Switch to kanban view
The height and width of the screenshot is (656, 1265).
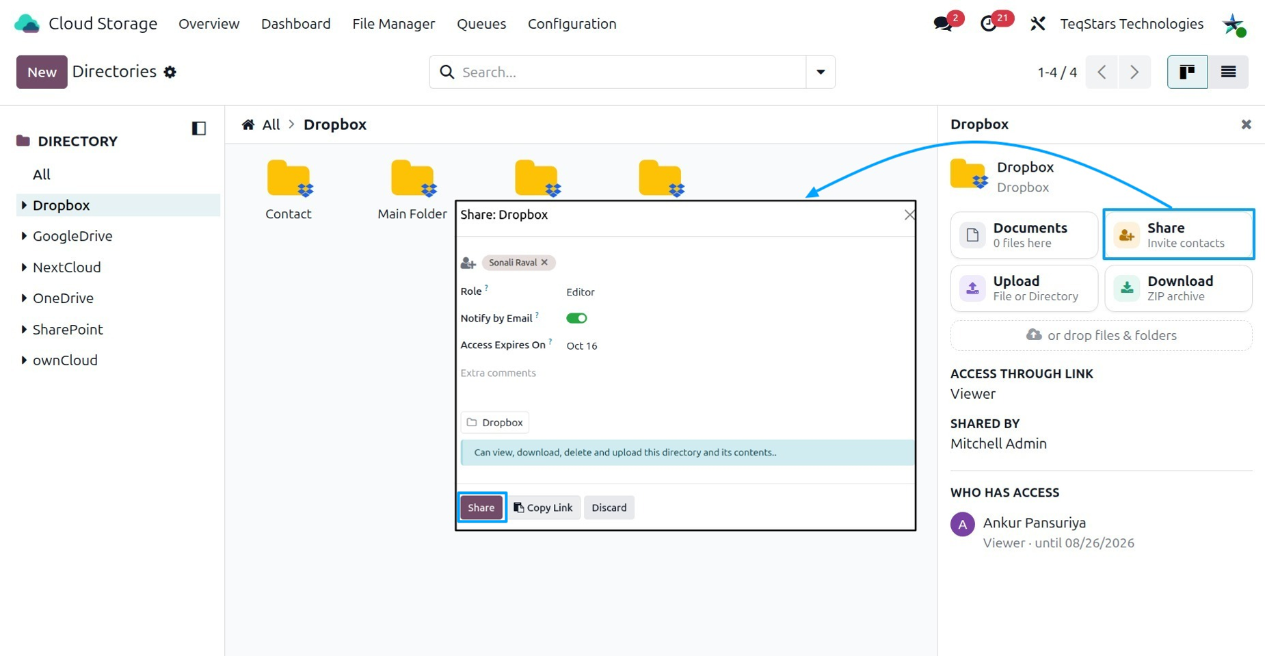1187,72
